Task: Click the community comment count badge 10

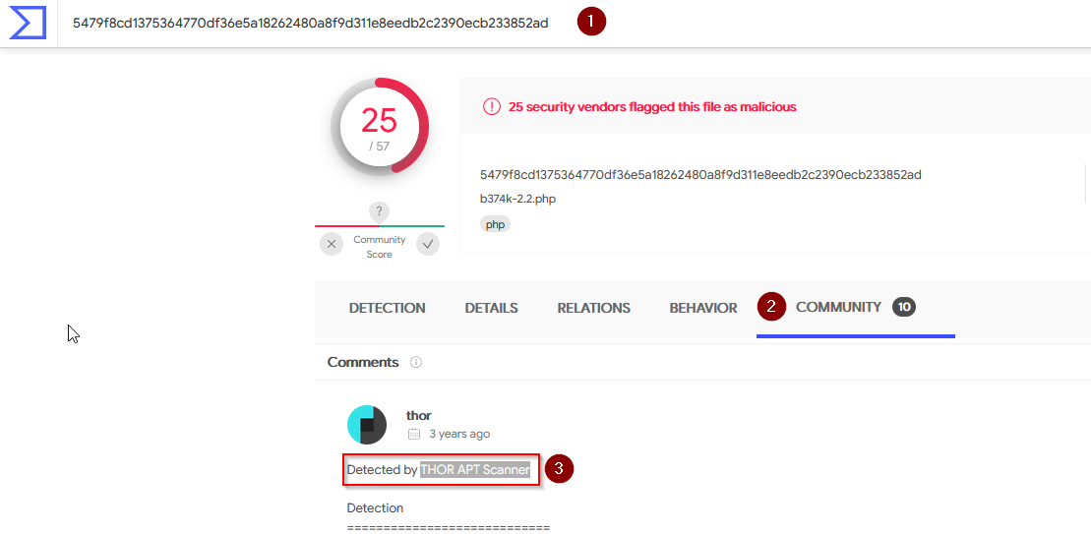Action: point(904,307)
